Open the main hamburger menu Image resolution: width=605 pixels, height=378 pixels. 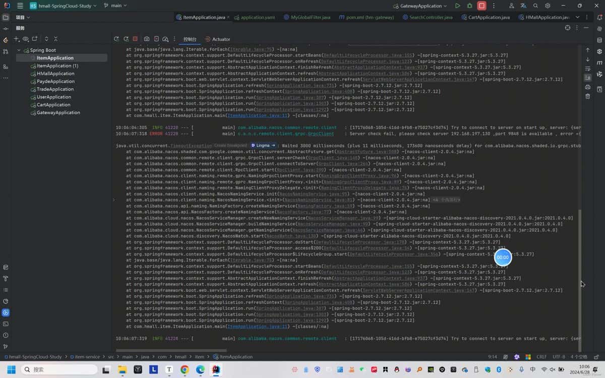point(20,6)
